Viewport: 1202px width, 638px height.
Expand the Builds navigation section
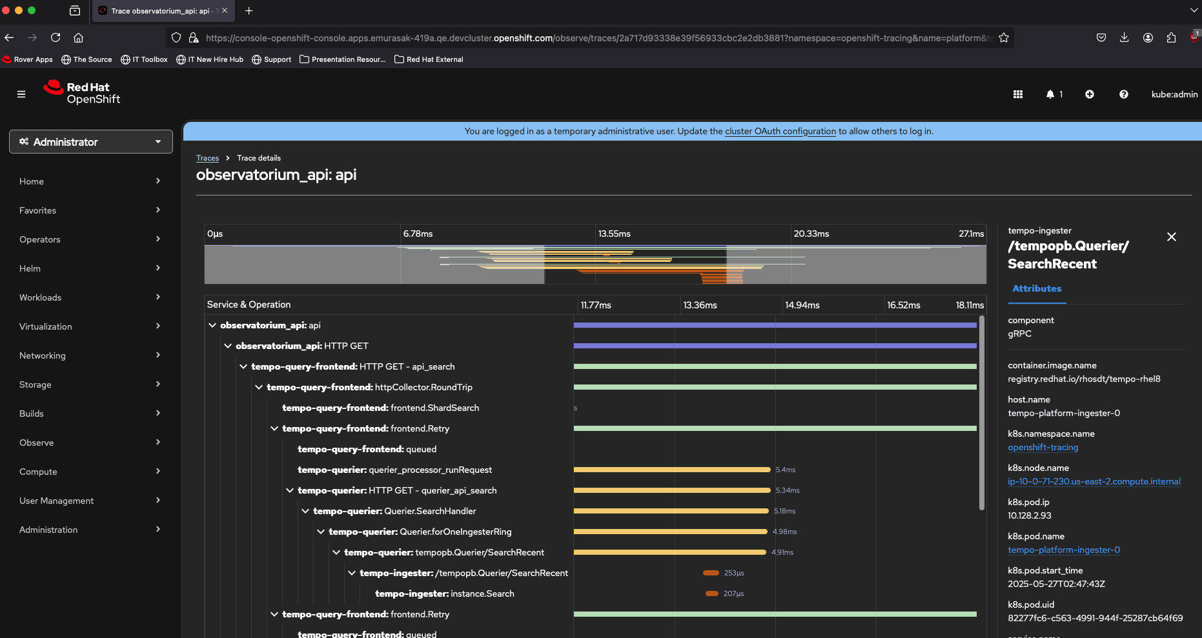point(90,414)
